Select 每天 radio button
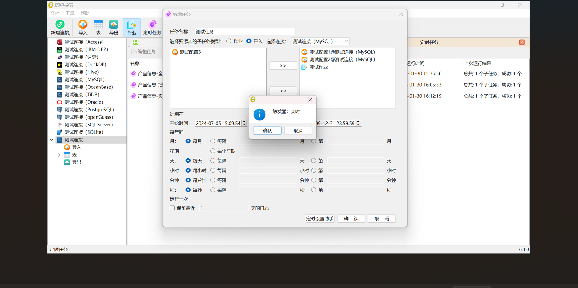 pos(188,160)
